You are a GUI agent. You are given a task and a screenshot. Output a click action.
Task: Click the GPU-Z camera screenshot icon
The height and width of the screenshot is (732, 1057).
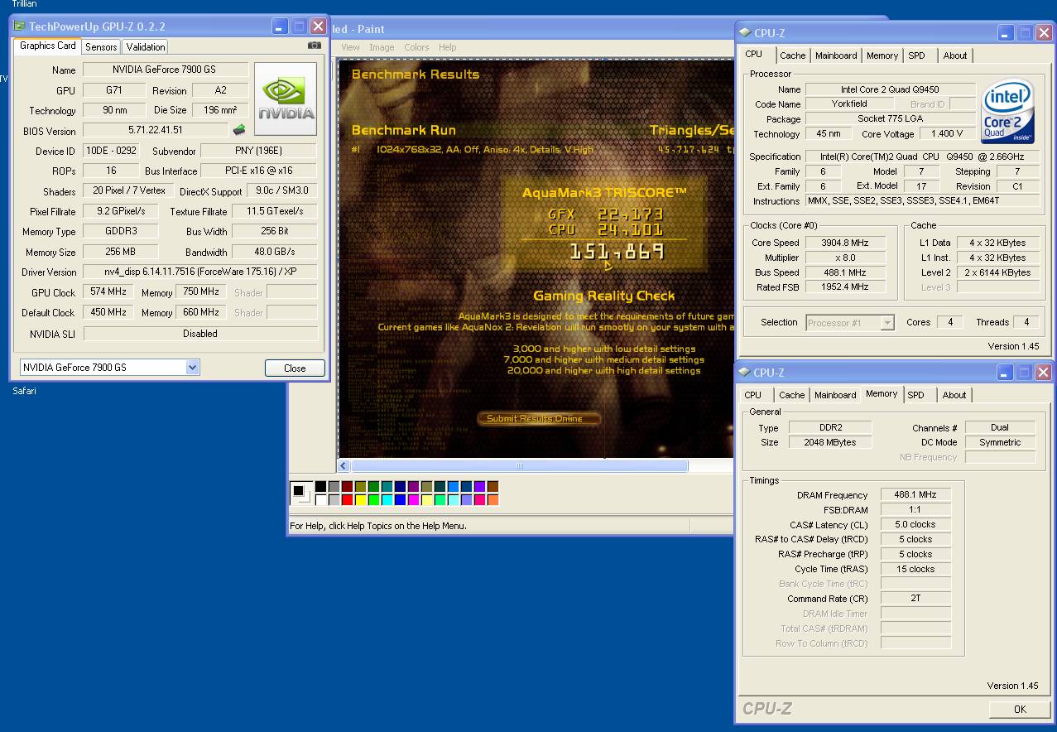tap(315, 46)
